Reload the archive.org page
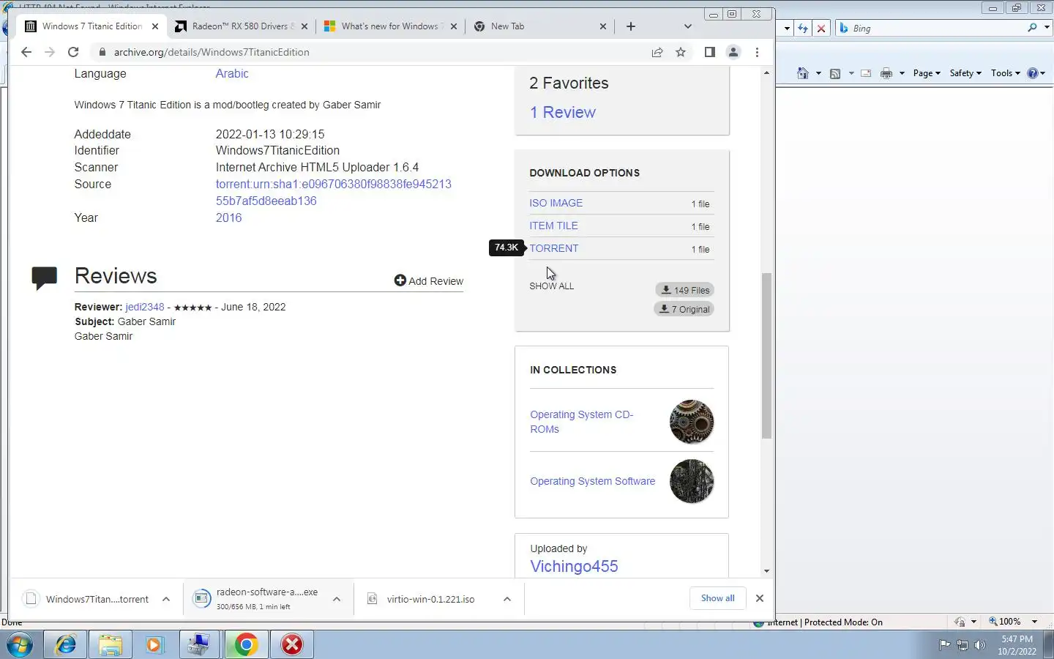 coord(73,52)
